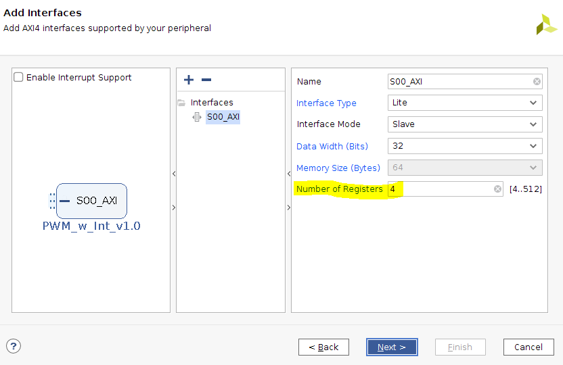Click the S00_AXI interface icon in tree
The height and width of the screenshot is (365, 563).
click(x=197, y=117)
